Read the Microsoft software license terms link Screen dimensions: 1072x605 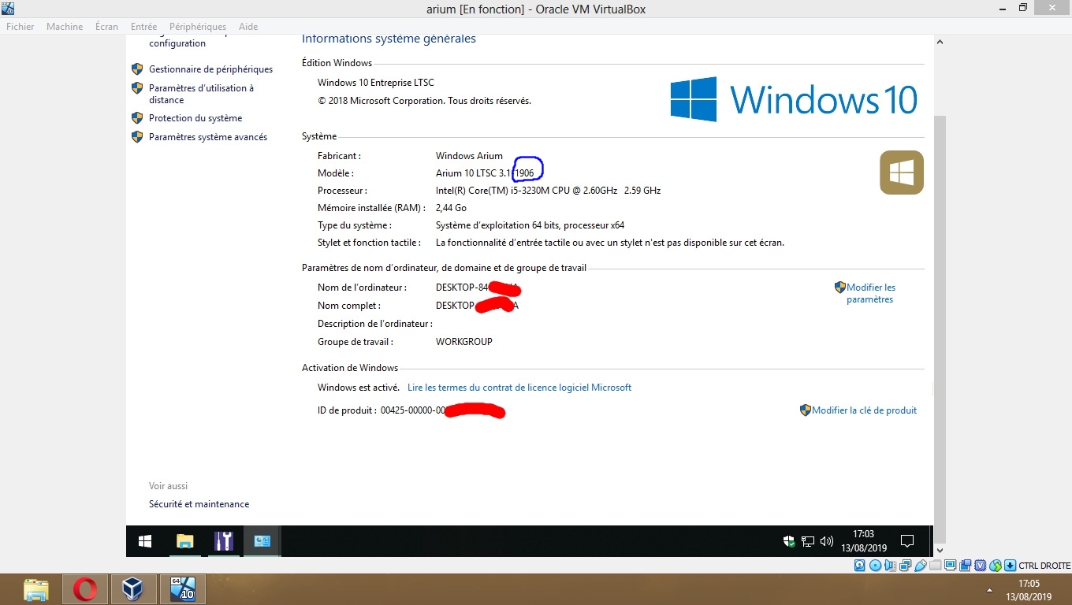(x=519, y=388)
